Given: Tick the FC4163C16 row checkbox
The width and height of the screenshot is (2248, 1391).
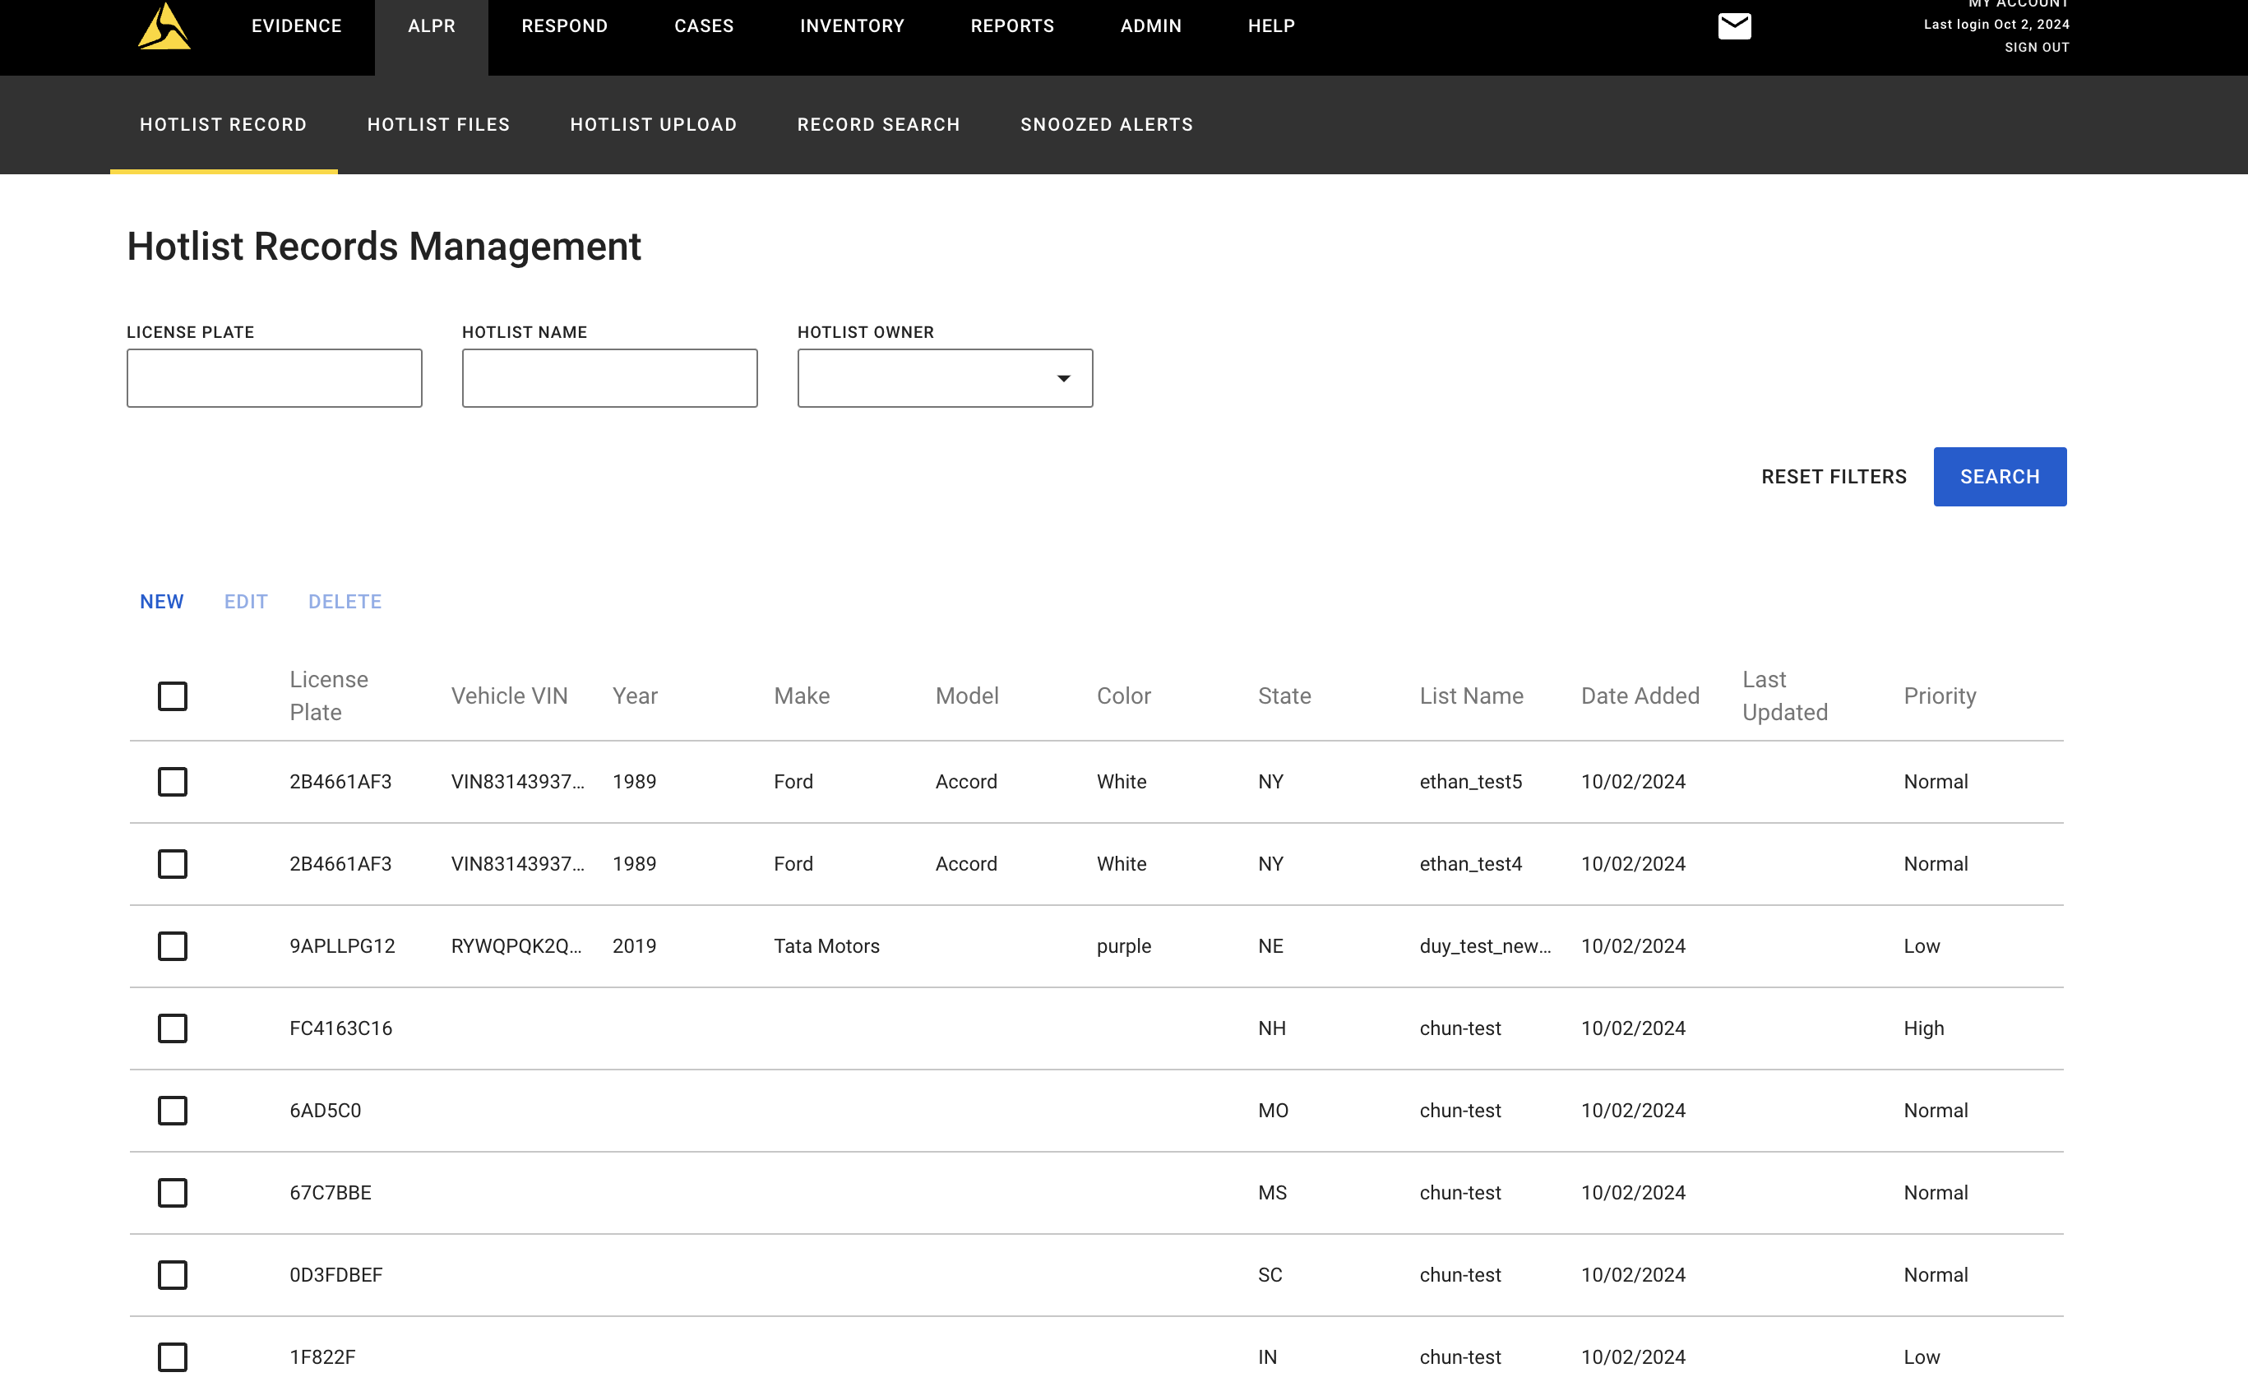Looking at the screenshot, I should (172, 1028).
